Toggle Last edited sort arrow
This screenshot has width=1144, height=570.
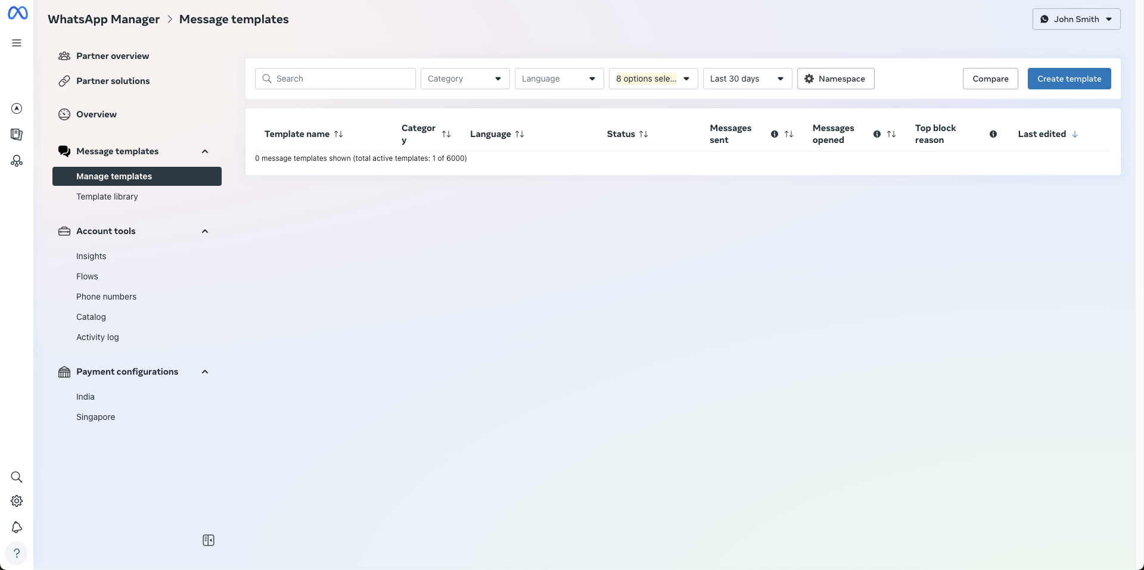[1075, 134]
